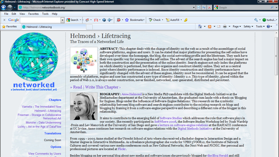Image resolution: width=279 pixels, height=157 pixels.
Task: Click the Home icon in command bar
Action: [200, 27]
